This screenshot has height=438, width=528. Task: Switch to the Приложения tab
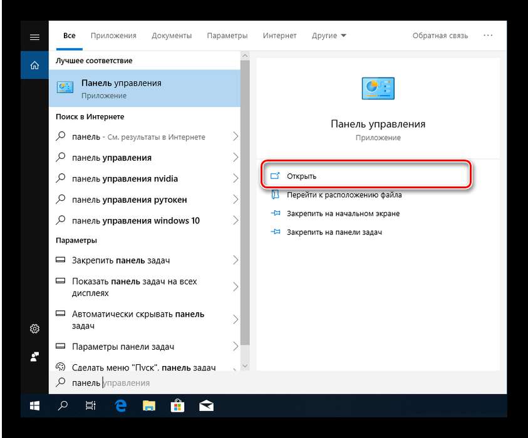pyautogui.click(x=113, y=36)
